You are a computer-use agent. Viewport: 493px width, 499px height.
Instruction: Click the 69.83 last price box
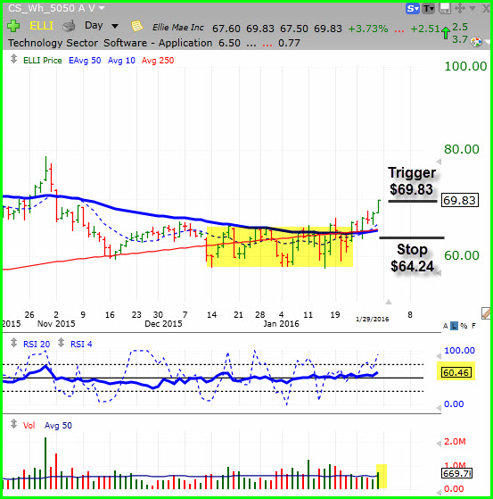coord(460,200)
